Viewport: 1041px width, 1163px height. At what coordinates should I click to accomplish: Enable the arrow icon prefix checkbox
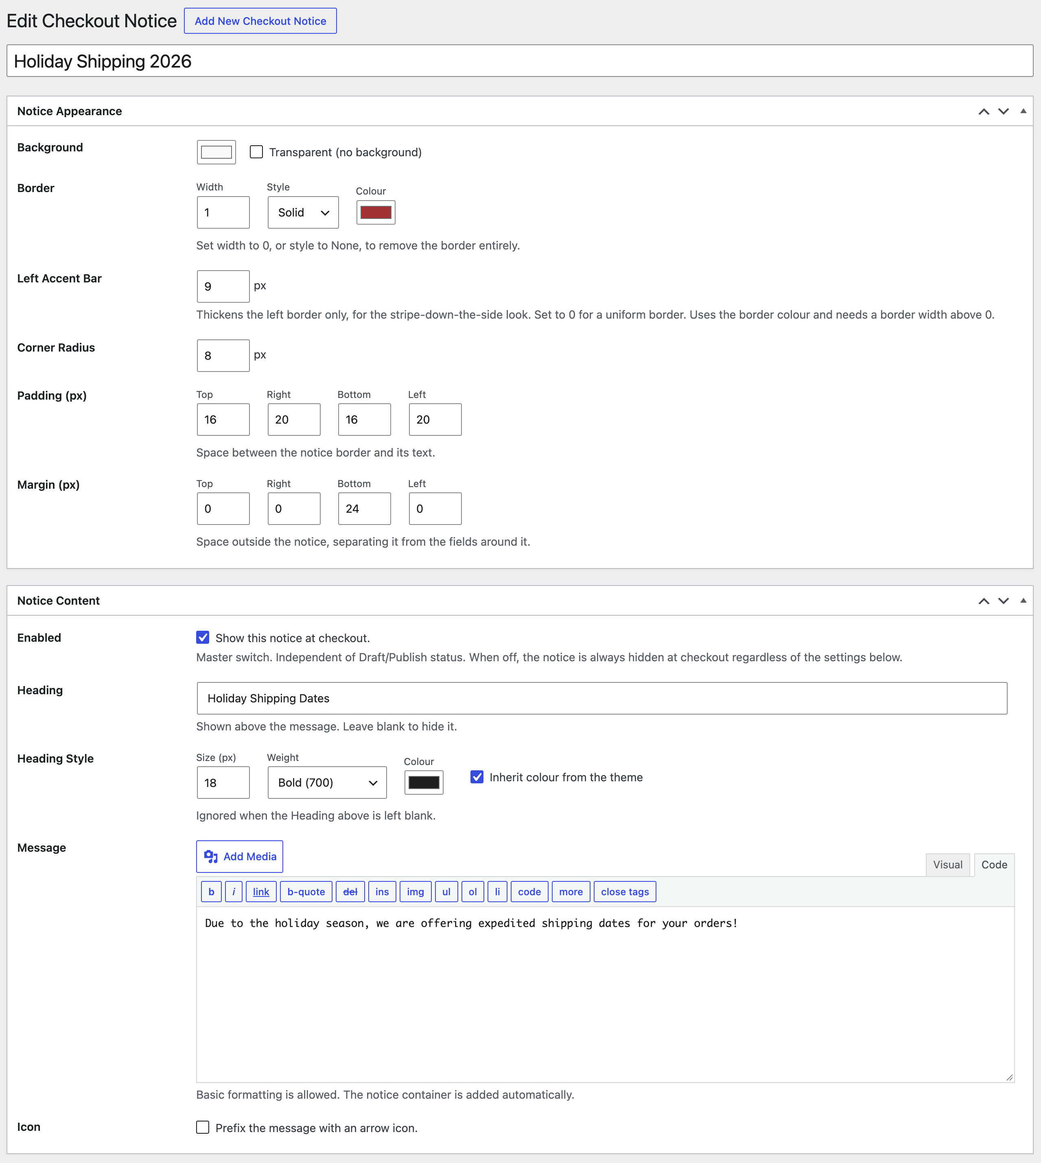tap(203, 1128)
